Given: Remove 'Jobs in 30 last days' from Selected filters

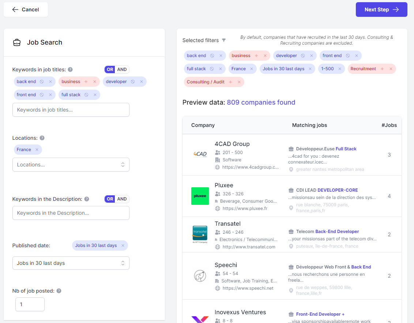Looking at the screenshot, I should pos(310,69).
